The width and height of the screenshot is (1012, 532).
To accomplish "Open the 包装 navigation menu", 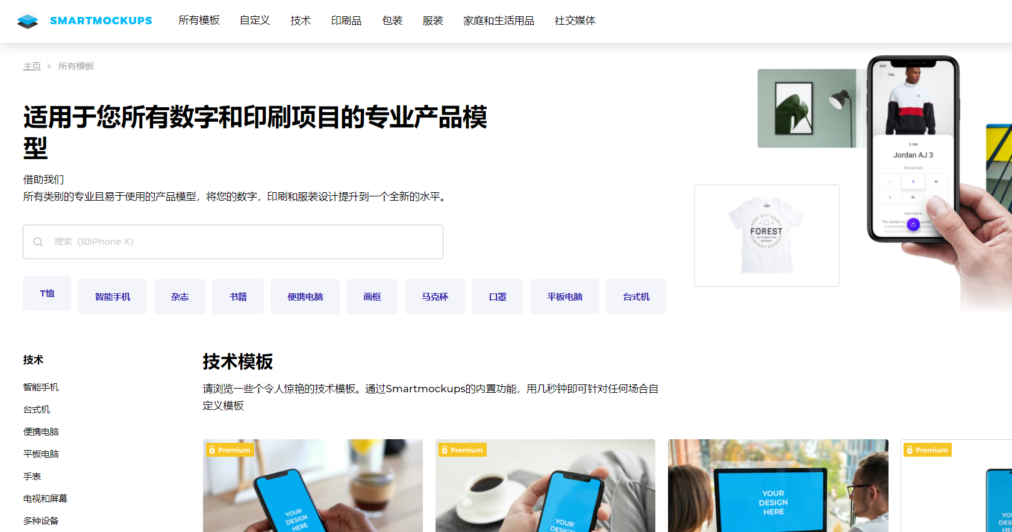I will pos(392,20).
